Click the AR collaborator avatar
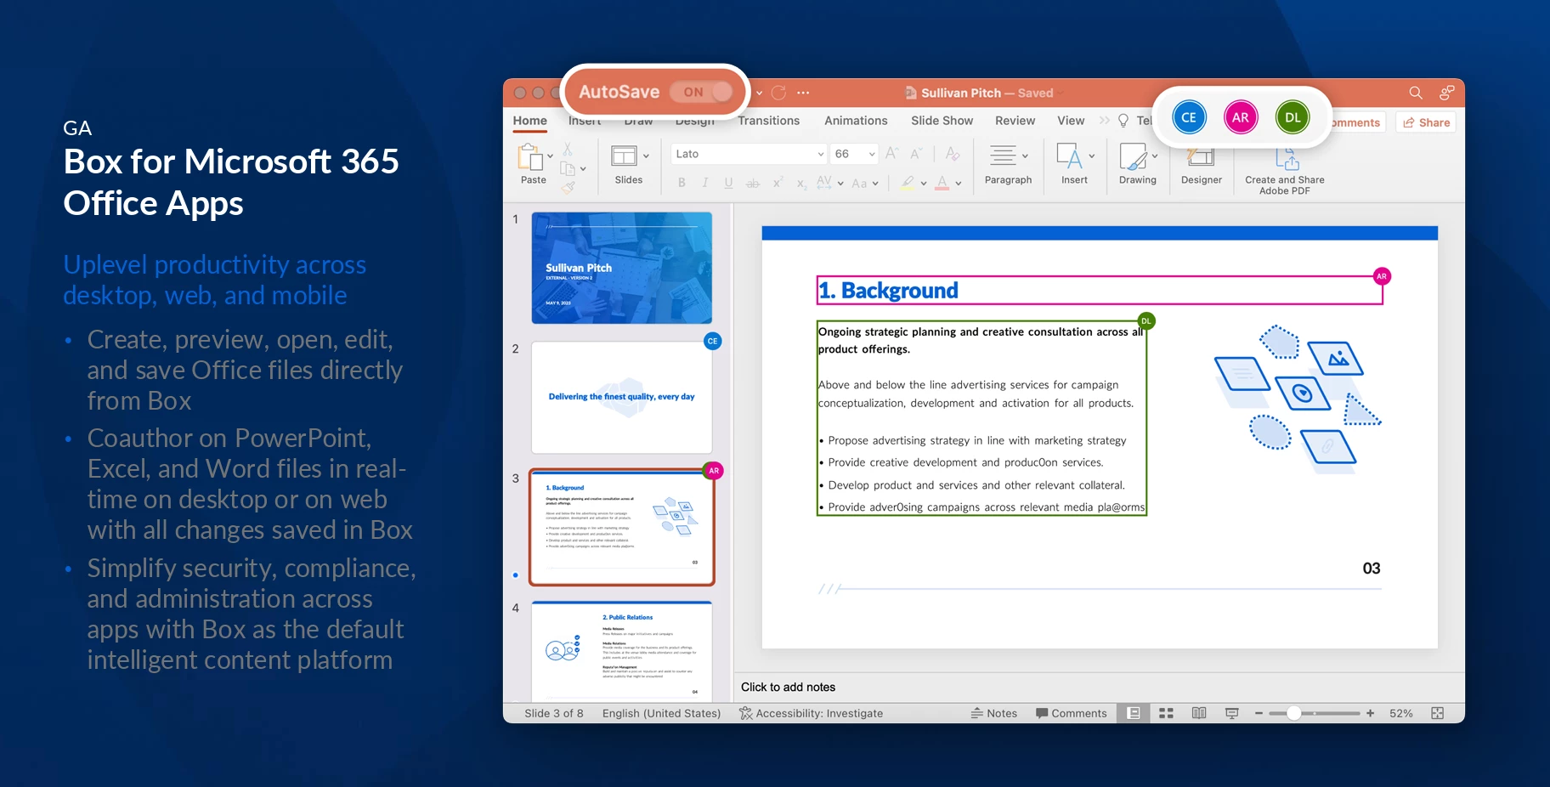 coord(1241,117)
